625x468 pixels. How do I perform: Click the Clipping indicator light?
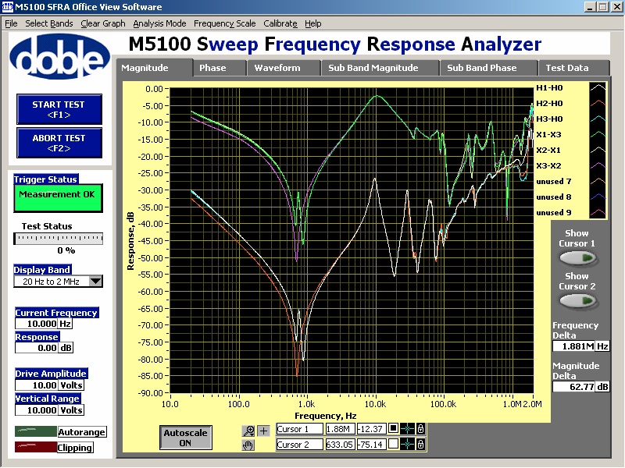tap(35, 447)
